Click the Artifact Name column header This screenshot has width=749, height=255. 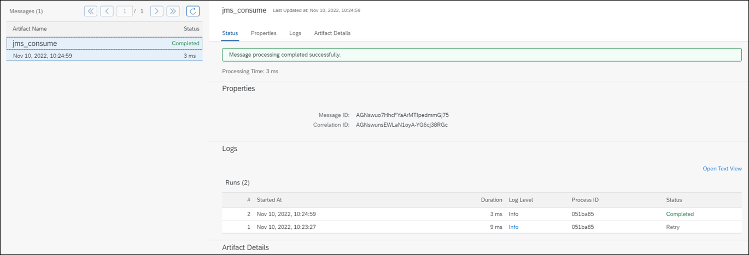pyautogui.click(x=30, y=28)
